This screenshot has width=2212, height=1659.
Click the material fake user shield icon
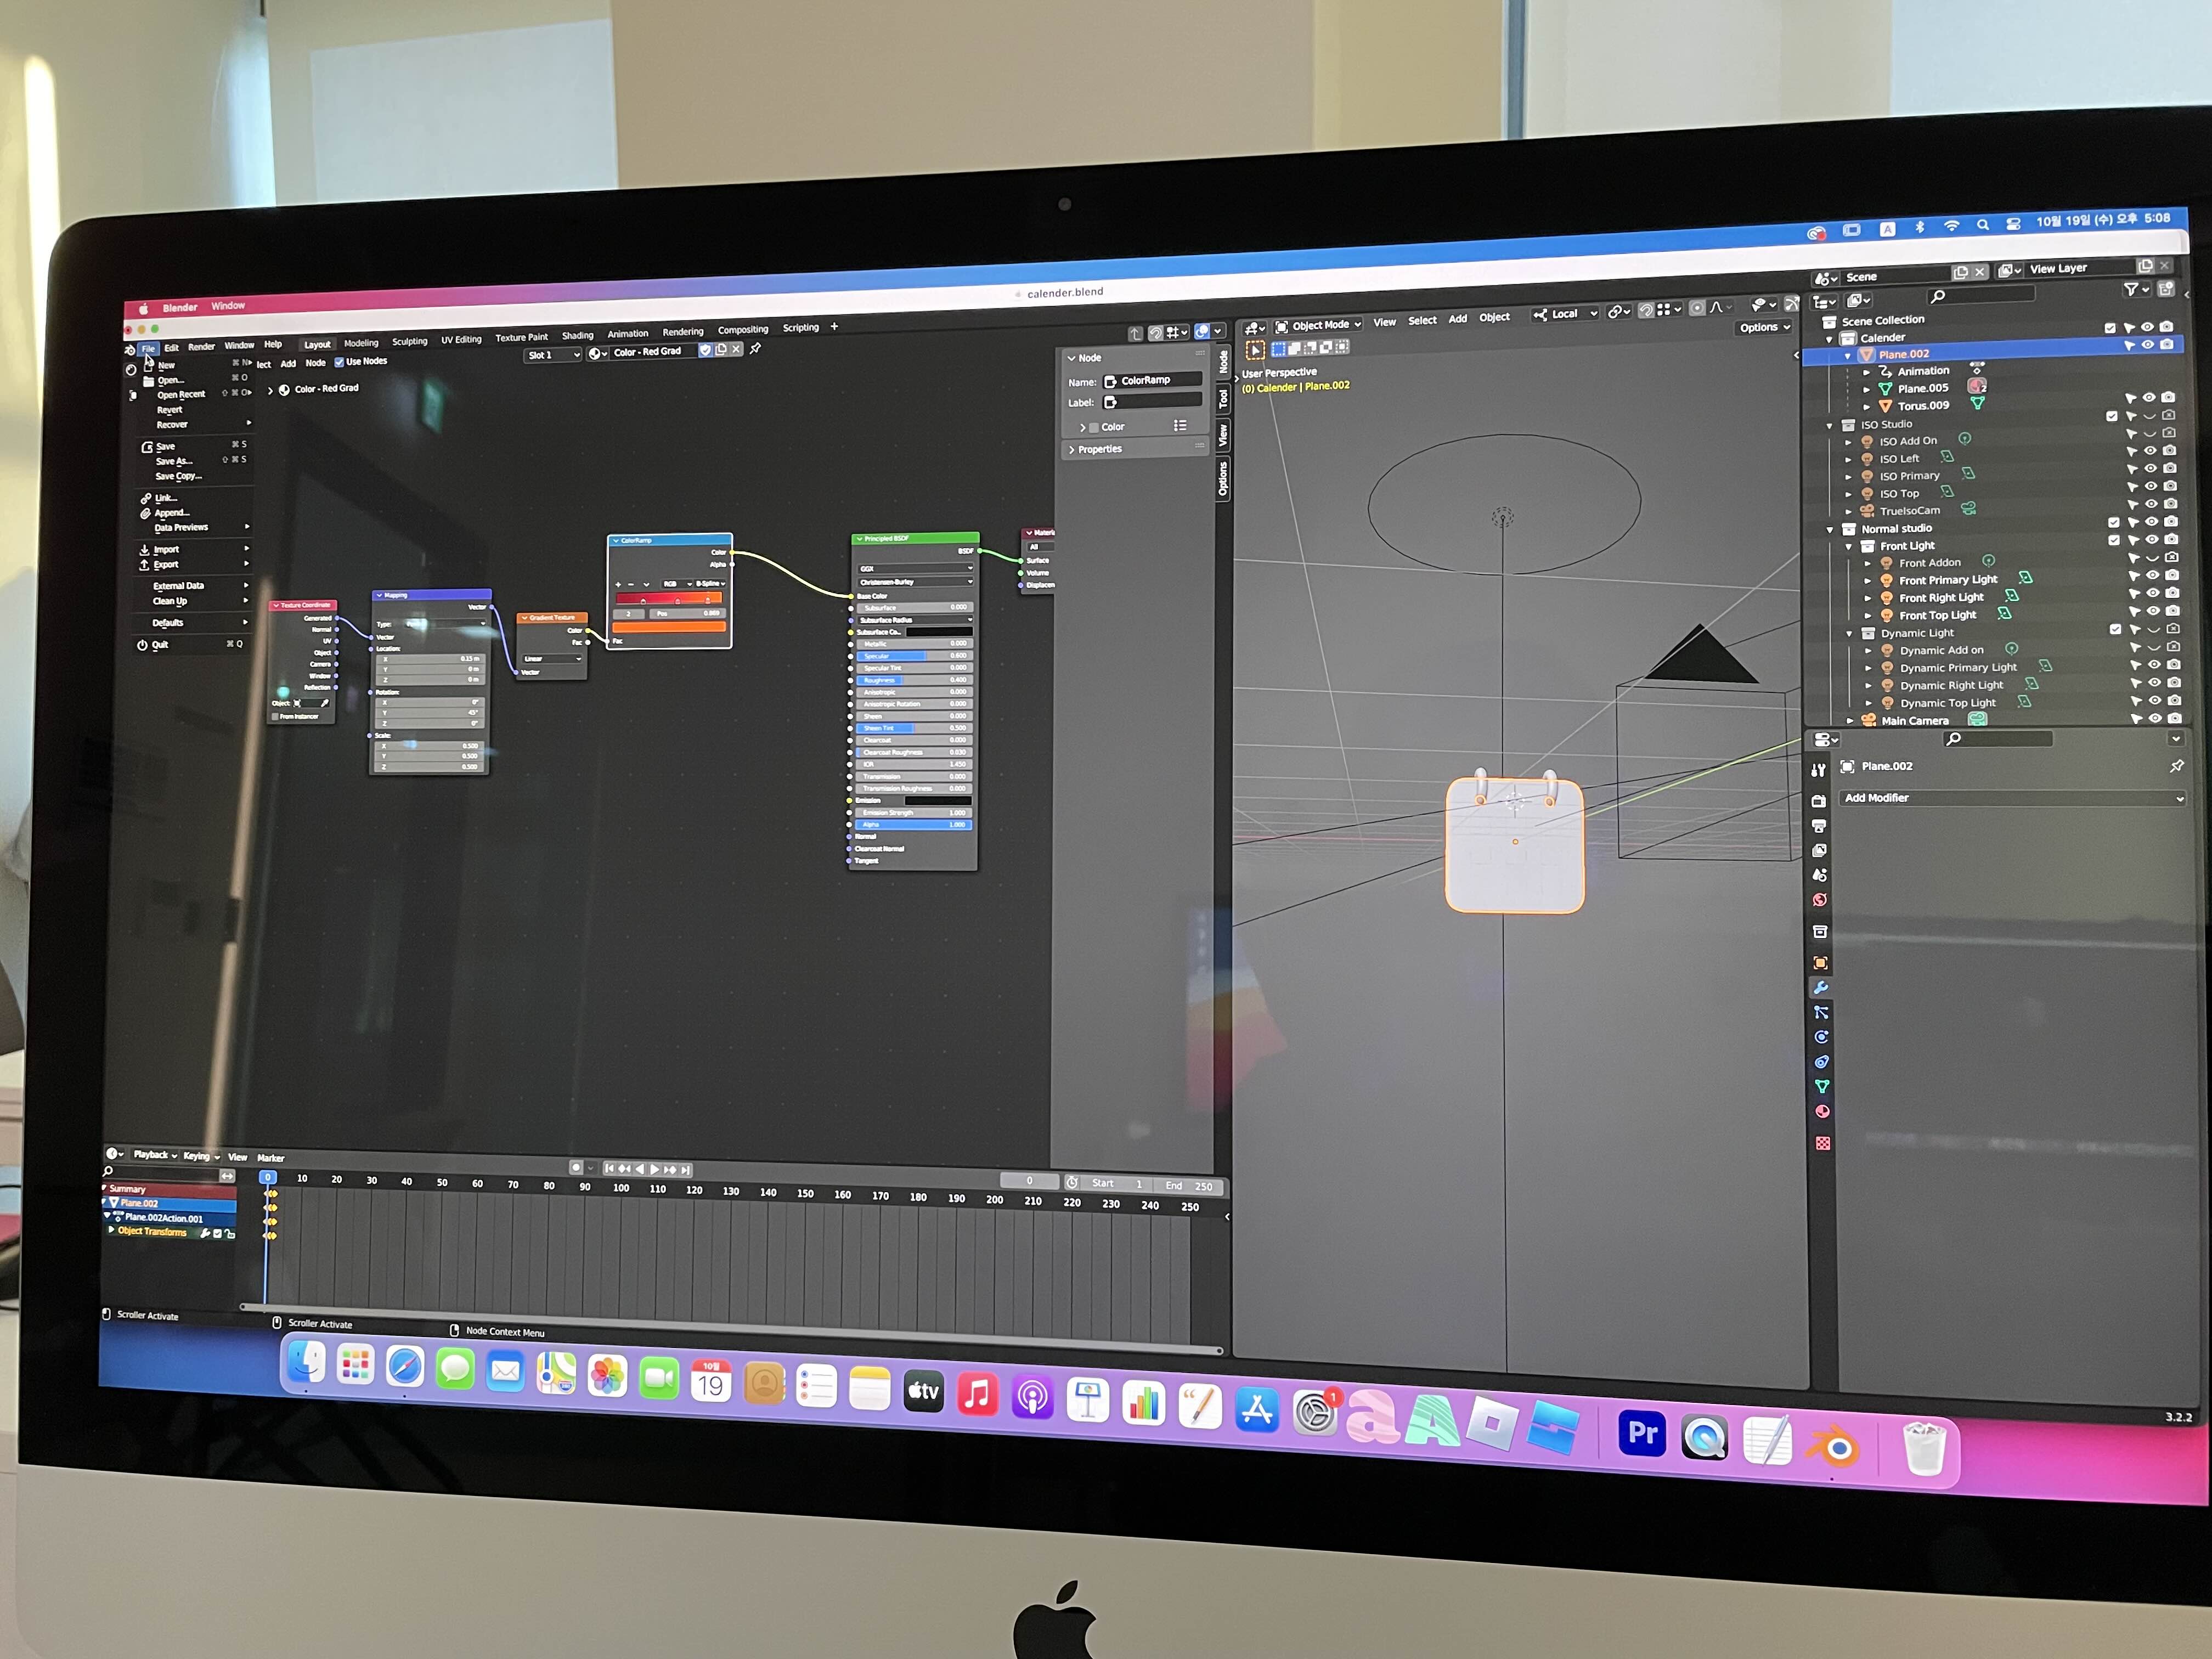click(x=705, y=350)
